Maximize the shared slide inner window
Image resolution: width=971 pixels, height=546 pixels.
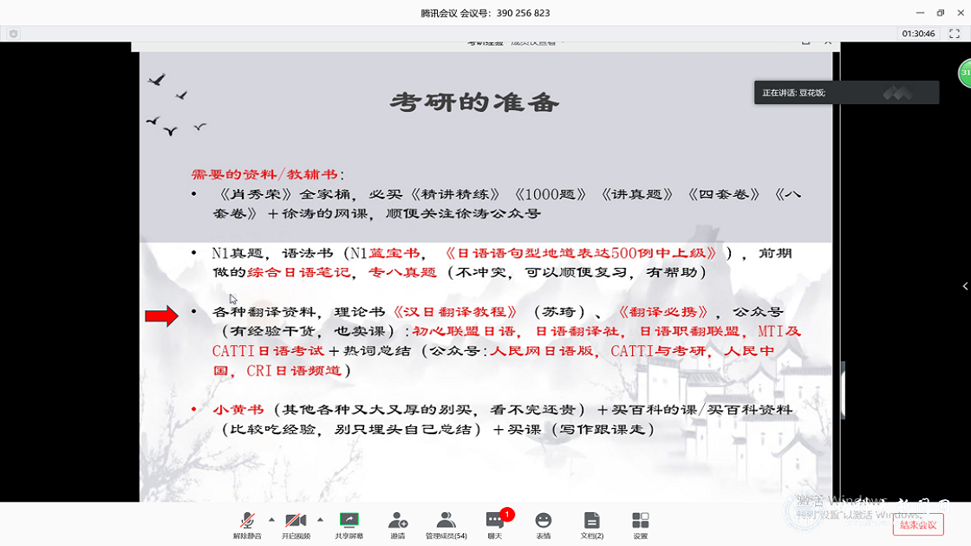(805, 41)
